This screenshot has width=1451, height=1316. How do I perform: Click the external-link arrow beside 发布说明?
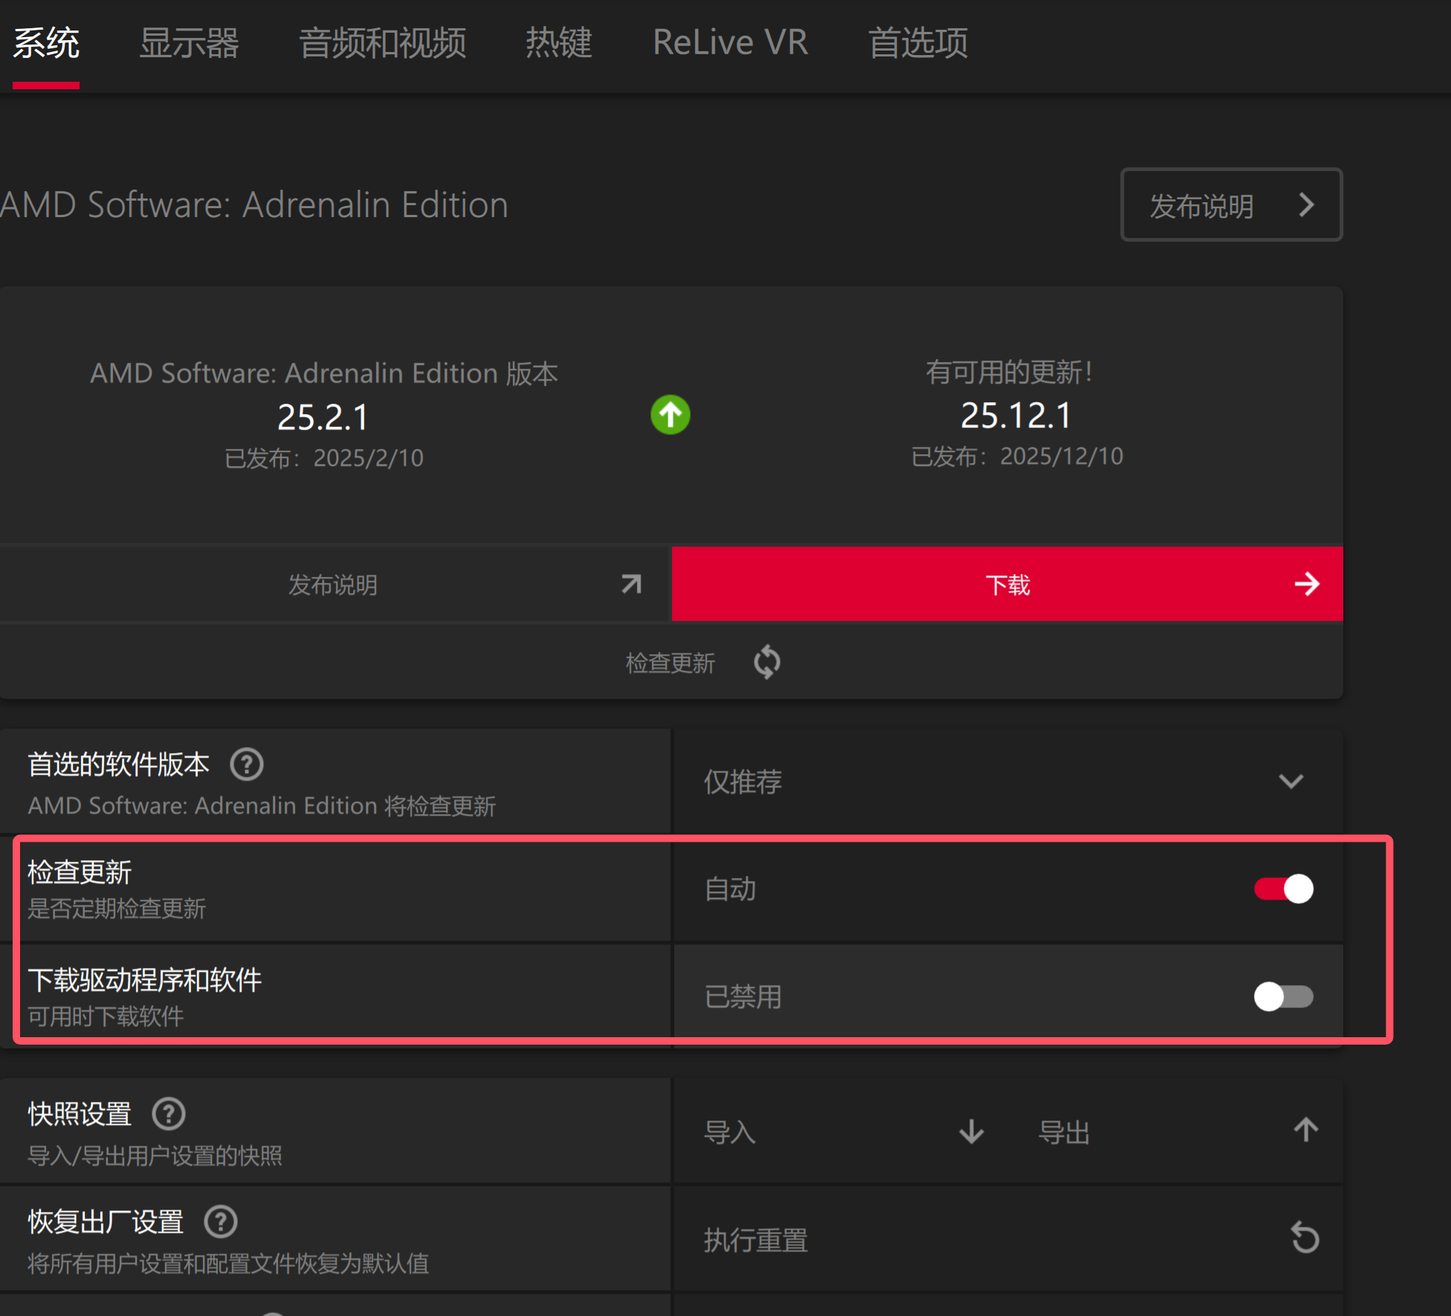coord(631,584)
